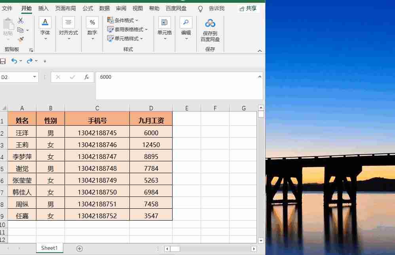The width and height of the screenshot is (395, 255).
Task: Click 保存到百度网盘 cloud icon
Action: point(210,23)
